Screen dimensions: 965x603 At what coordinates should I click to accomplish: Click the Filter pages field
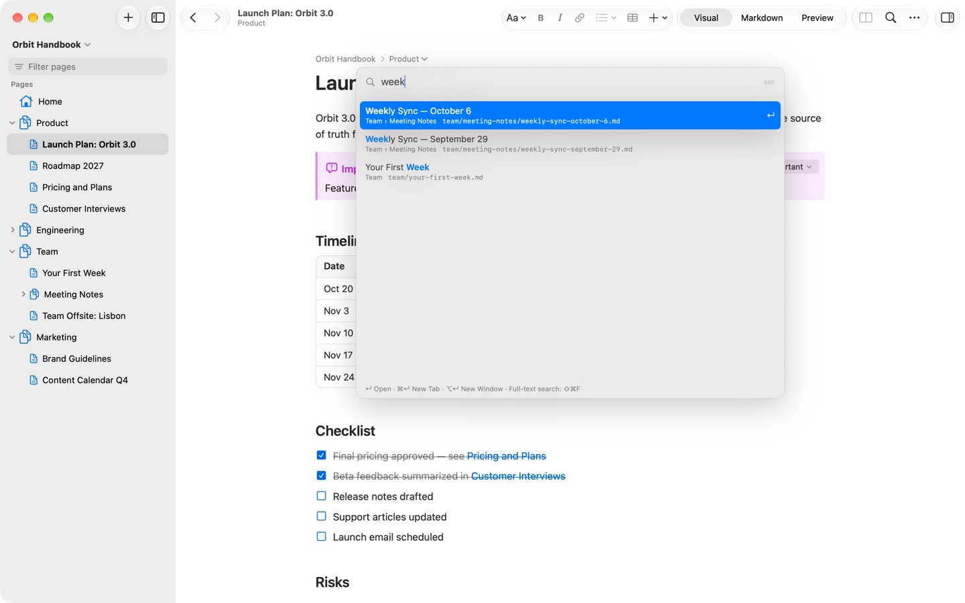(88, 66)
